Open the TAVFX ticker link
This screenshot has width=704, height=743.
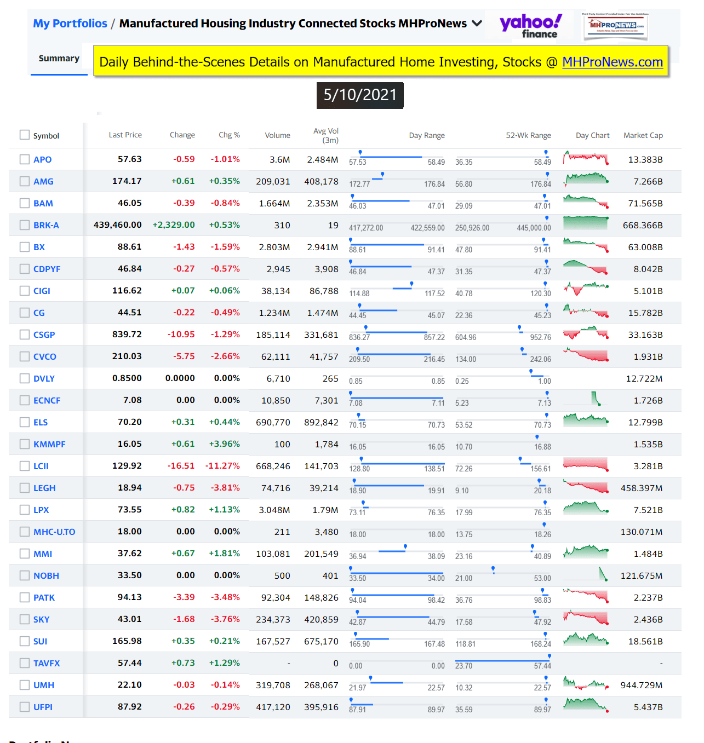(x=47, y=663)
